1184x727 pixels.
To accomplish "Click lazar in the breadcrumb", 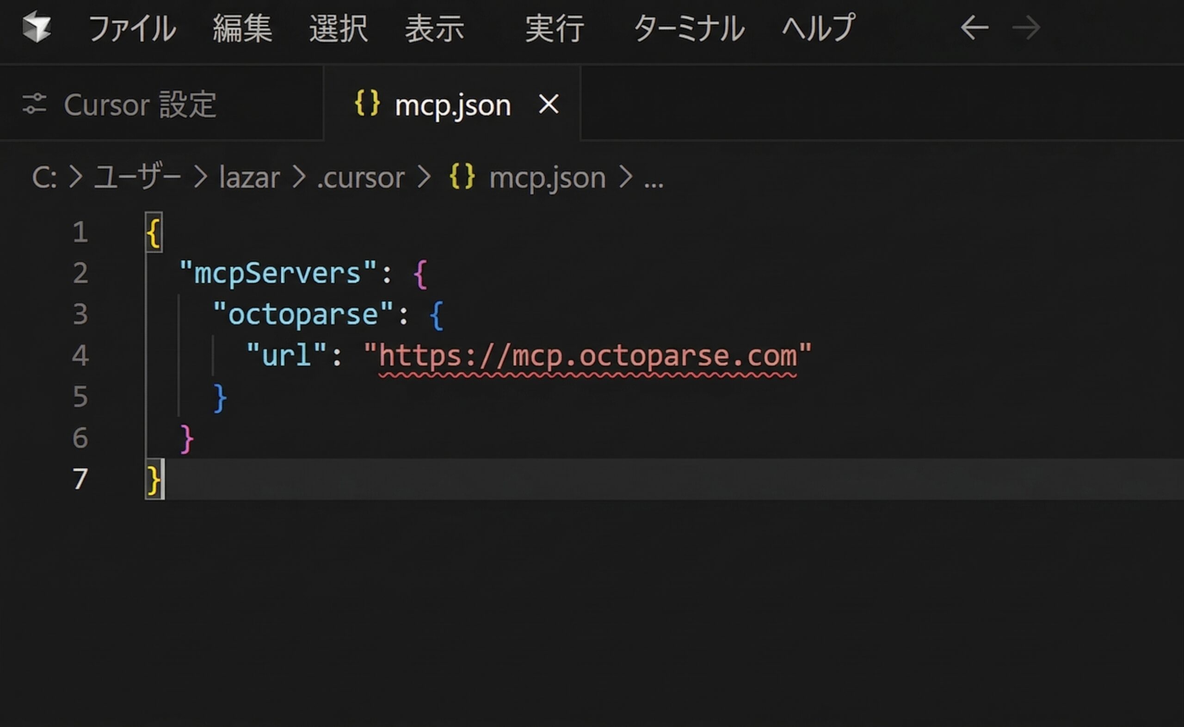I will click(249, 178).
